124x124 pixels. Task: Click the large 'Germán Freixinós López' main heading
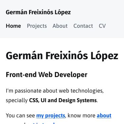(62, 56)
